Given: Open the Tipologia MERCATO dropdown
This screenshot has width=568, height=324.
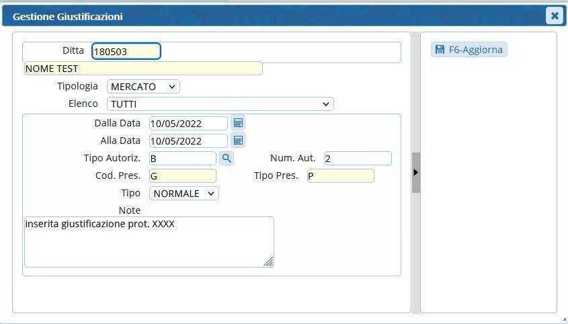Looking at the screenshot, I should pos(143,87).
